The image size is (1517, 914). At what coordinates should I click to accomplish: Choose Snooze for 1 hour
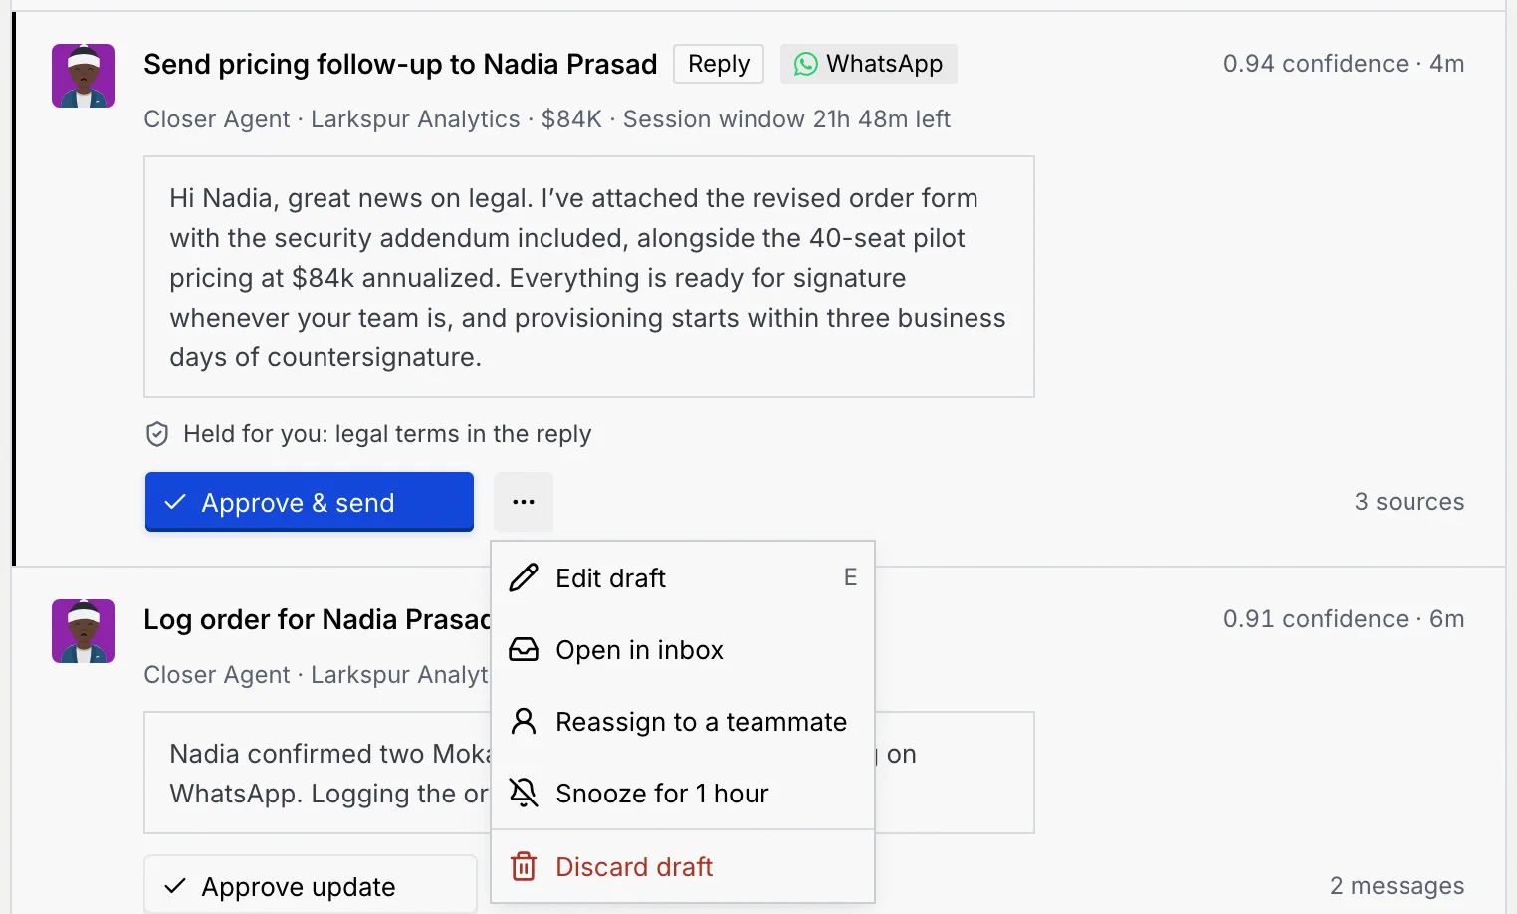point(683,794)
